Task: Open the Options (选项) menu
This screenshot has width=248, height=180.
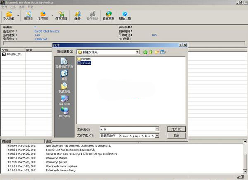Action: [x=21, y=7]
